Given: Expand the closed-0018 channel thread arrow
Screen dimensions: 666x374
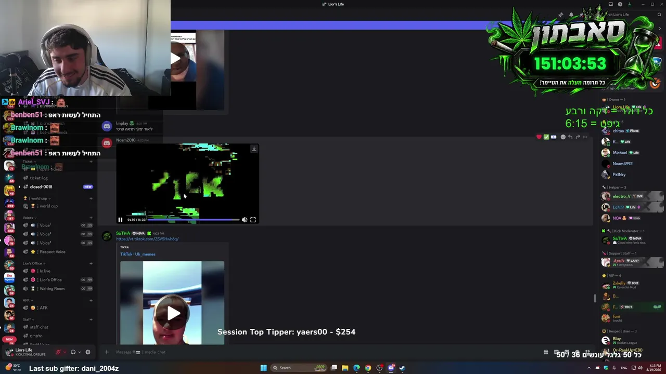Looking at the screenshot, I should click(x=19, y=187).
